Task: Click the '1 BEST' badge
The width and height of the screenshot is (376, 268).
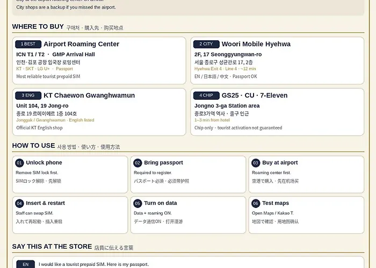Action: [x=28, y=44]
